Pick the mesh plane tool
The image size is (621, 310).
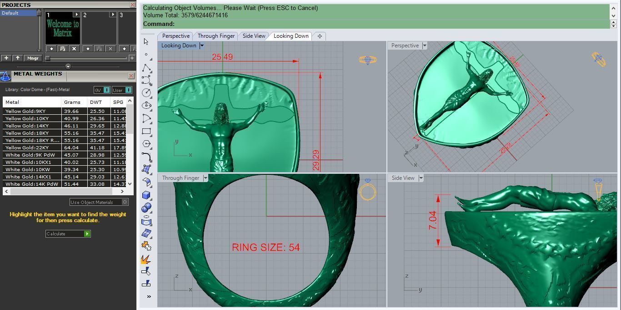click(x=146, y=233)
